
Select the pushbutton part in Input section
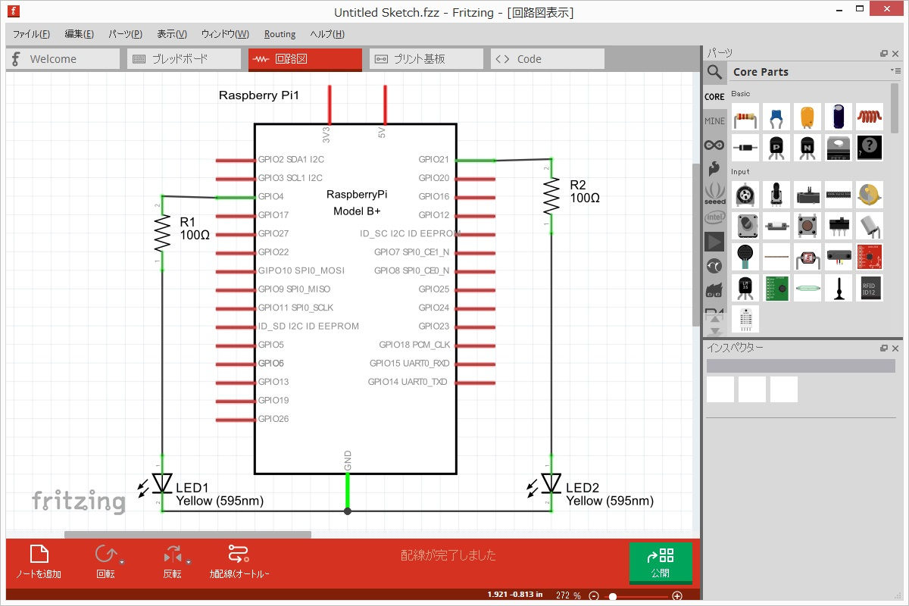[807, 226]
